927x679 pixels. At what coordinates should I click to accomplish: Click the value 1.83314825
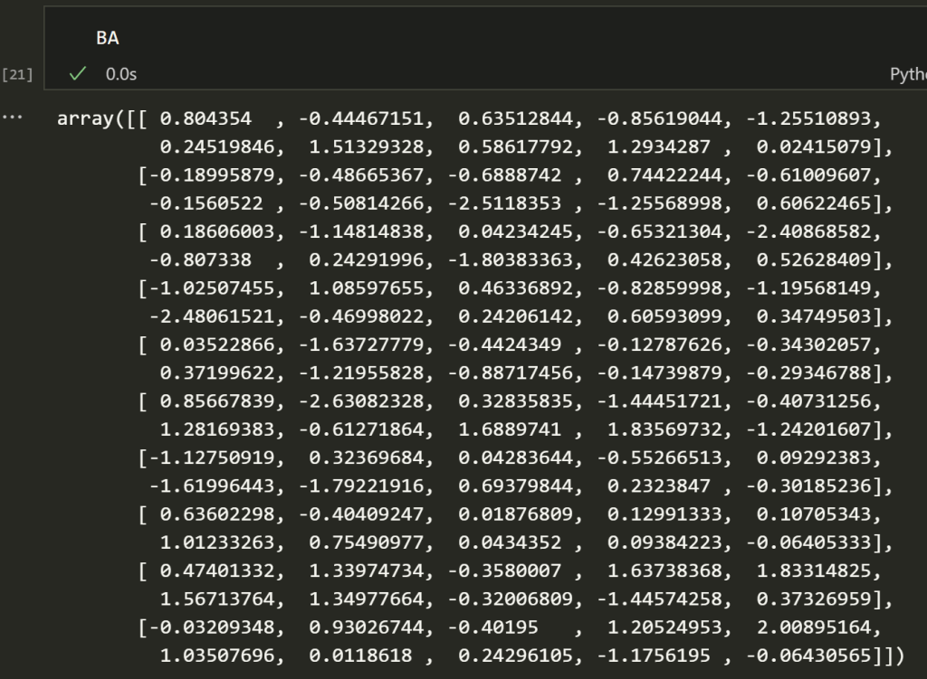coord(814,572)
